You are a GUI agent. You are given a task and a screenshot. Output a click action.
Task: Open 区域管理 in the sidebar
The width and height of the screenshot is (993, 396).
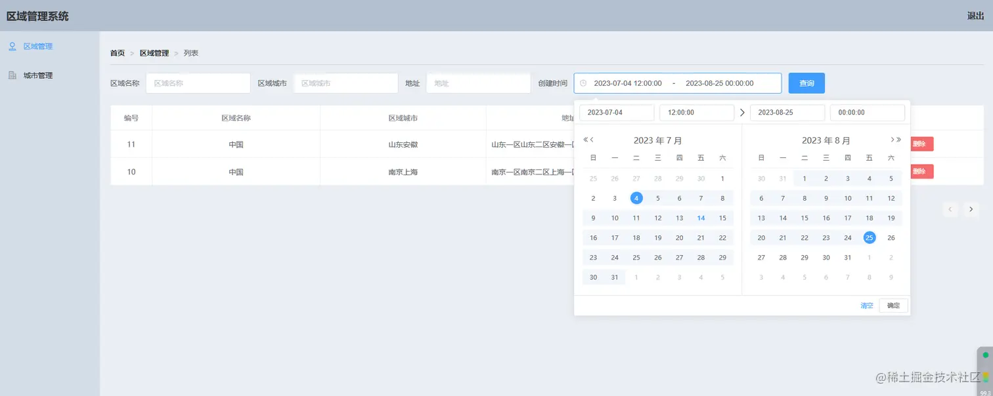[x=38, y=47]
